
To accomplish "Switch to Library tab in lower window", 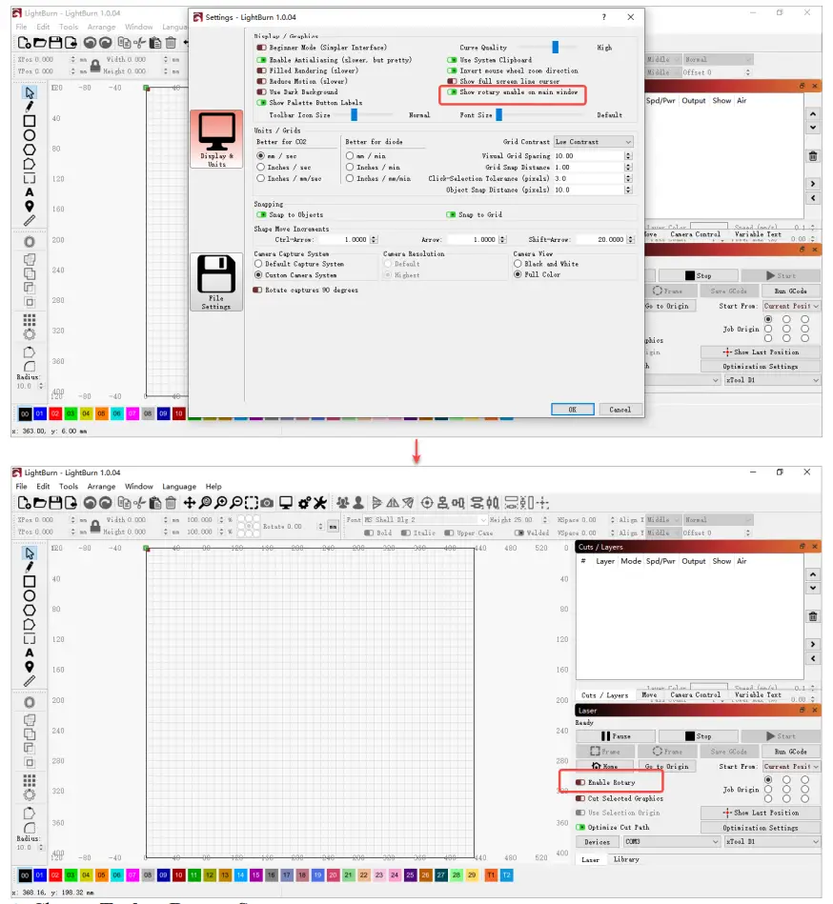I will [x=626, y=859].
